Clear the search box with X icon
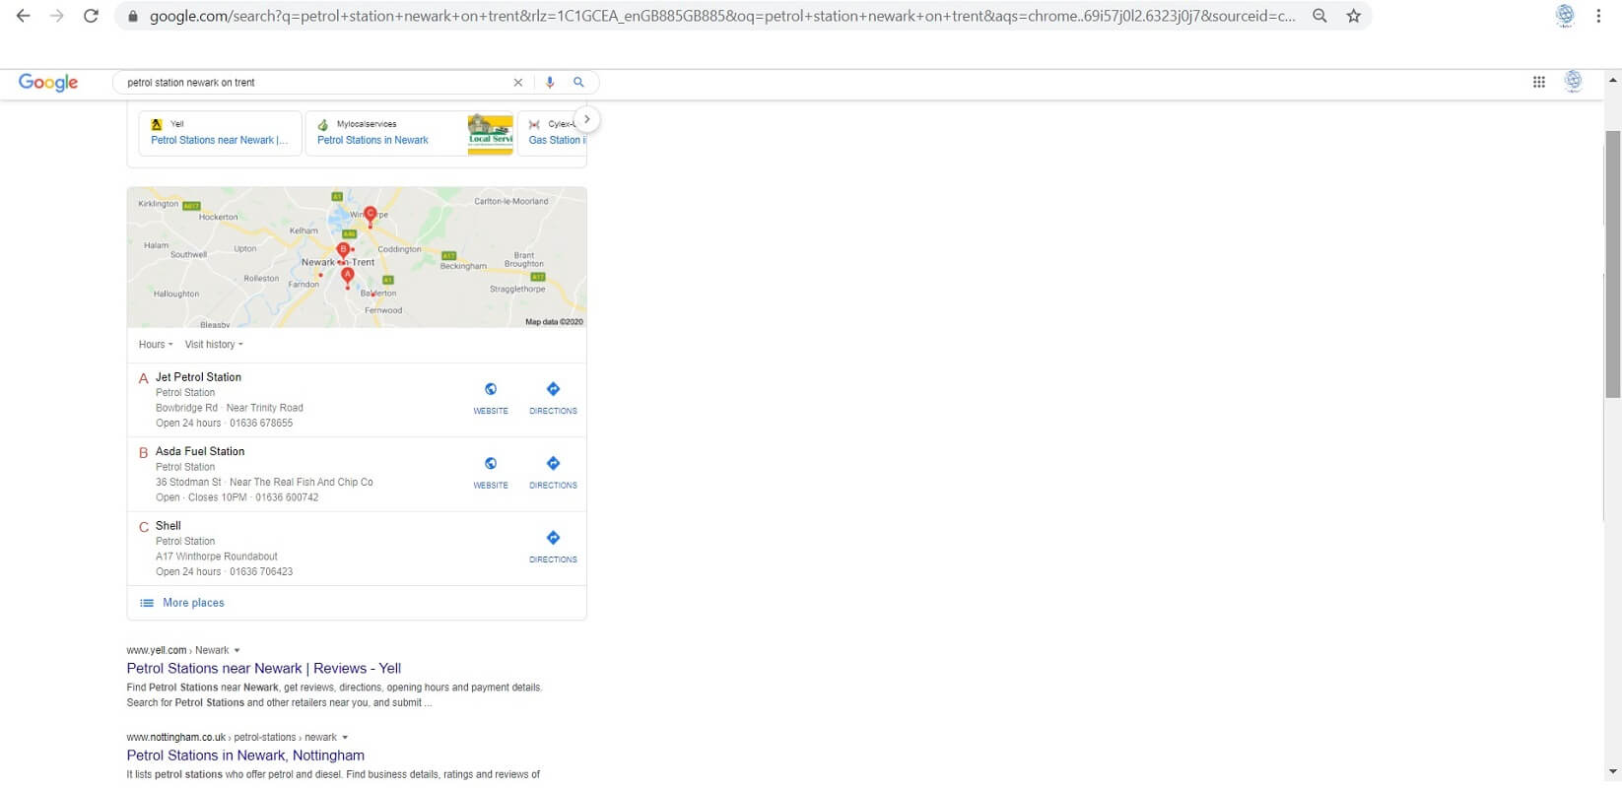Viewport: 1622px width, 788px height. [518, 83]
